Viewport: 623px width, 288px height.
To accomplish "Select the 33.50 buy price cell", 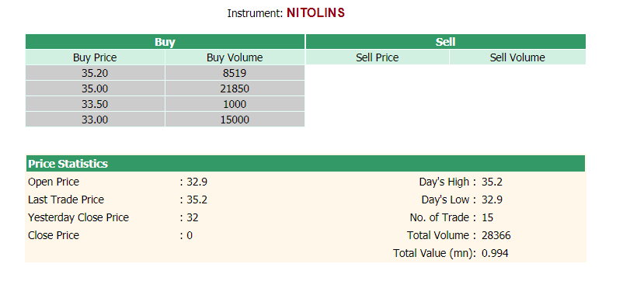I will 95,104.
